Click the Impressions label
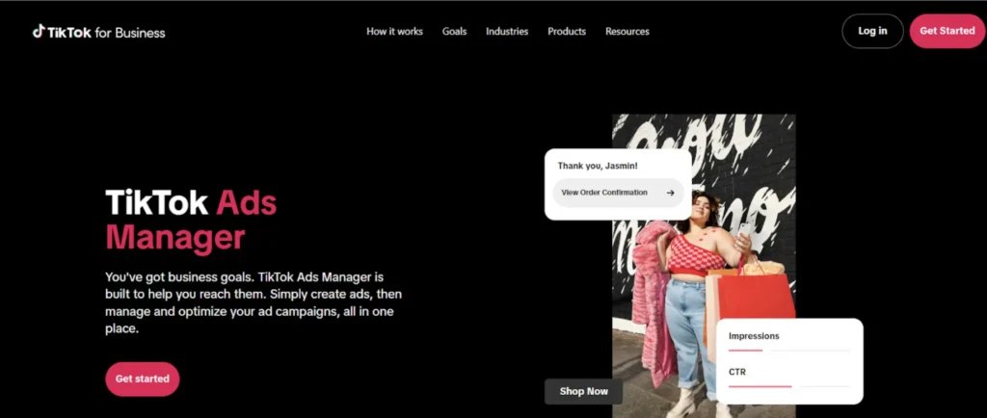Viewport: 987px width, 418px height. point(754,336)
